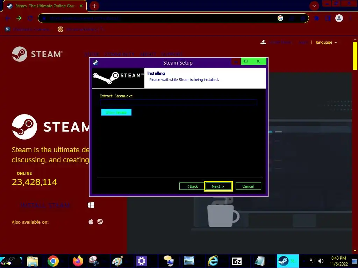The image size is (358, 268).
Task: Open Internet Explorer from the taskbar
Action: 213,261
